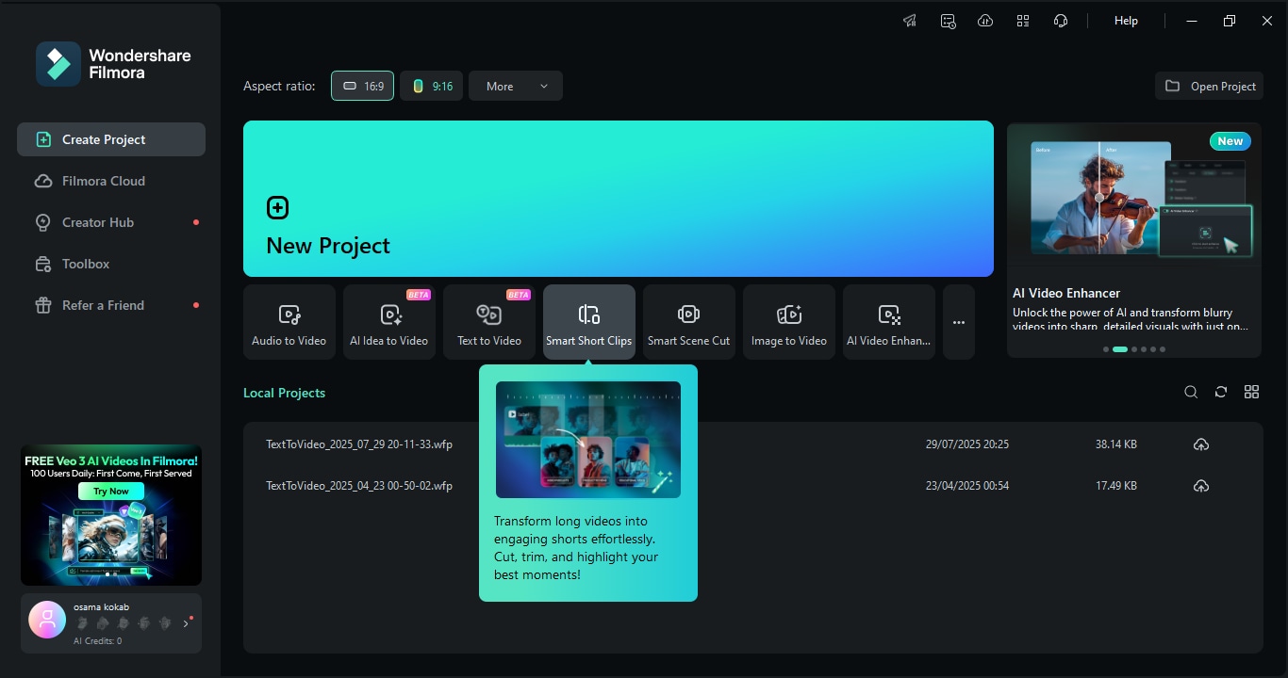Switch to the 9:16 aspect ratio

click(x=431, y=86)
